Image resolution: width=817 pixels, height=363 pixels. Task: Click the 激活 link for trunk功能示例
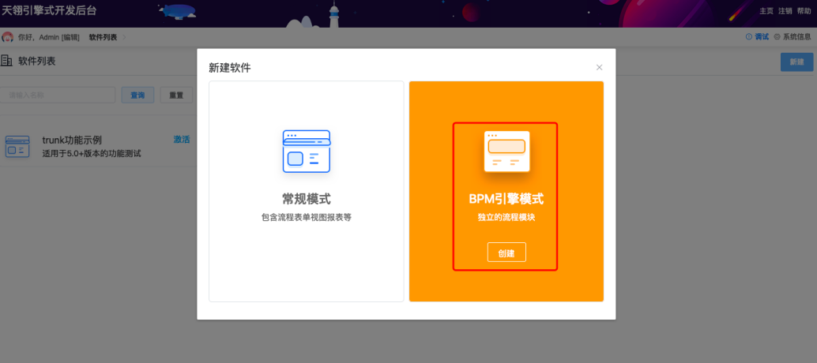(181, 140)
